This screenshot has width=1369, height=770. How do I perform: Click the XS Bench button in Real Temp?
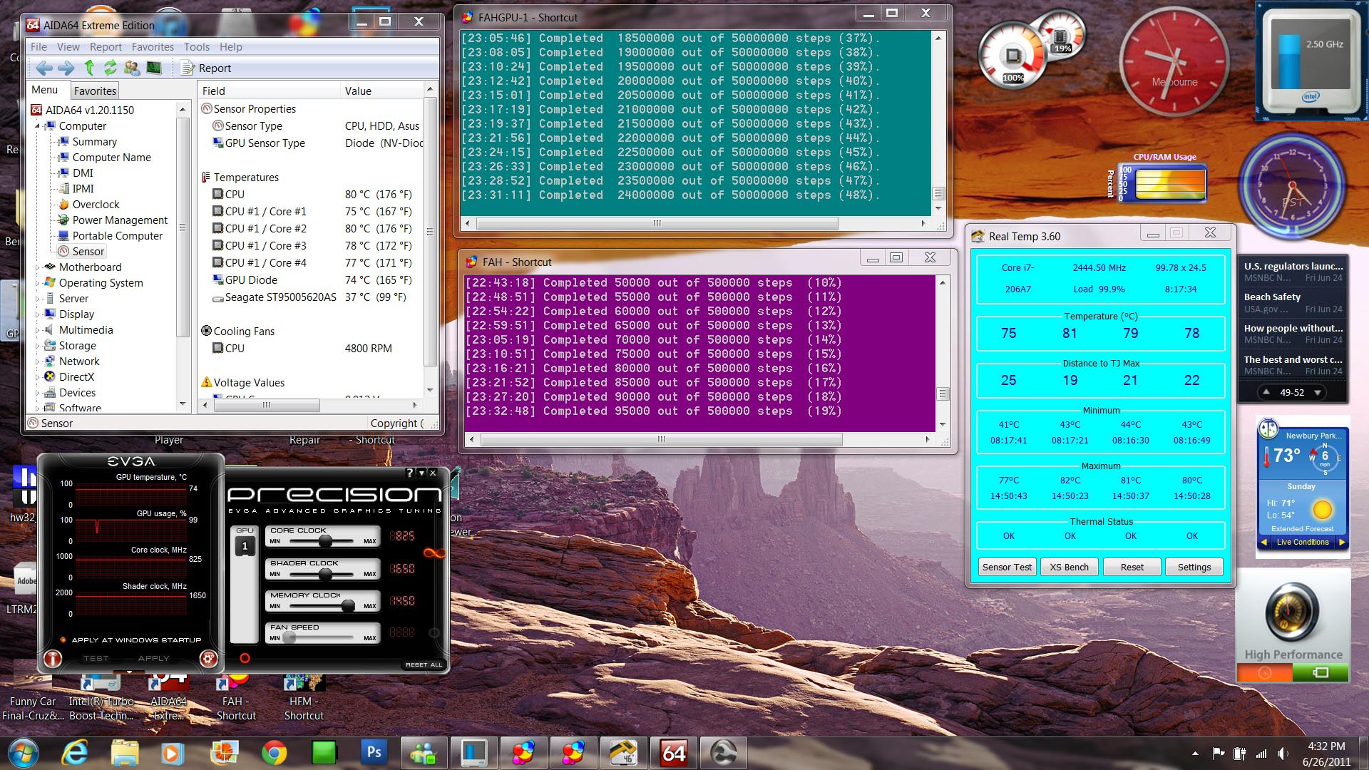coord(1069,567)
